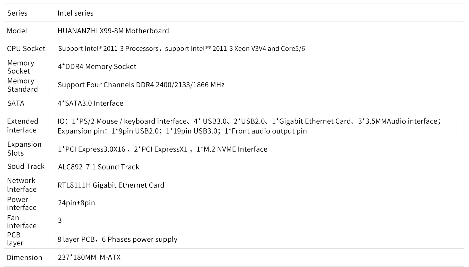The width and height of the screenshot is (469, 267).
Task: Click the 'Extended interface' row label
Action: 22,126
